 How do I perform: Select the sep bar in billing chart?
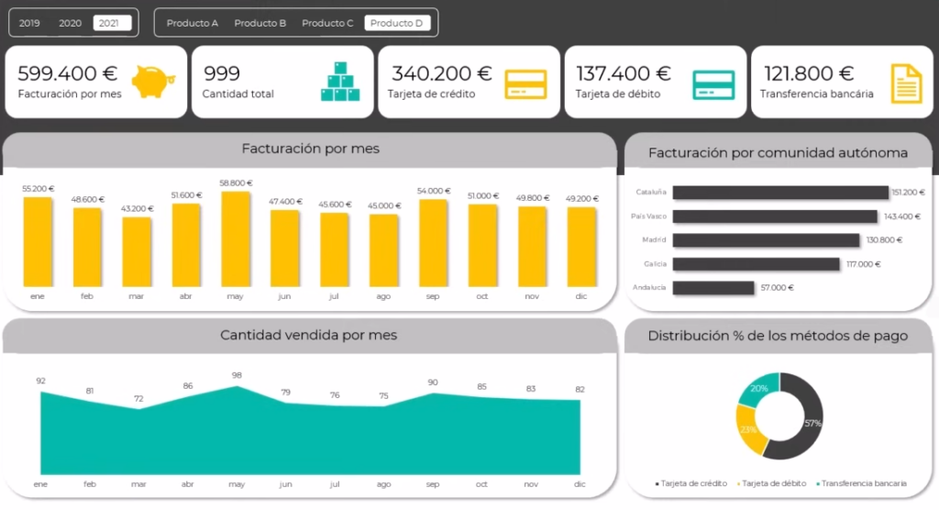(x=433, y=243)
